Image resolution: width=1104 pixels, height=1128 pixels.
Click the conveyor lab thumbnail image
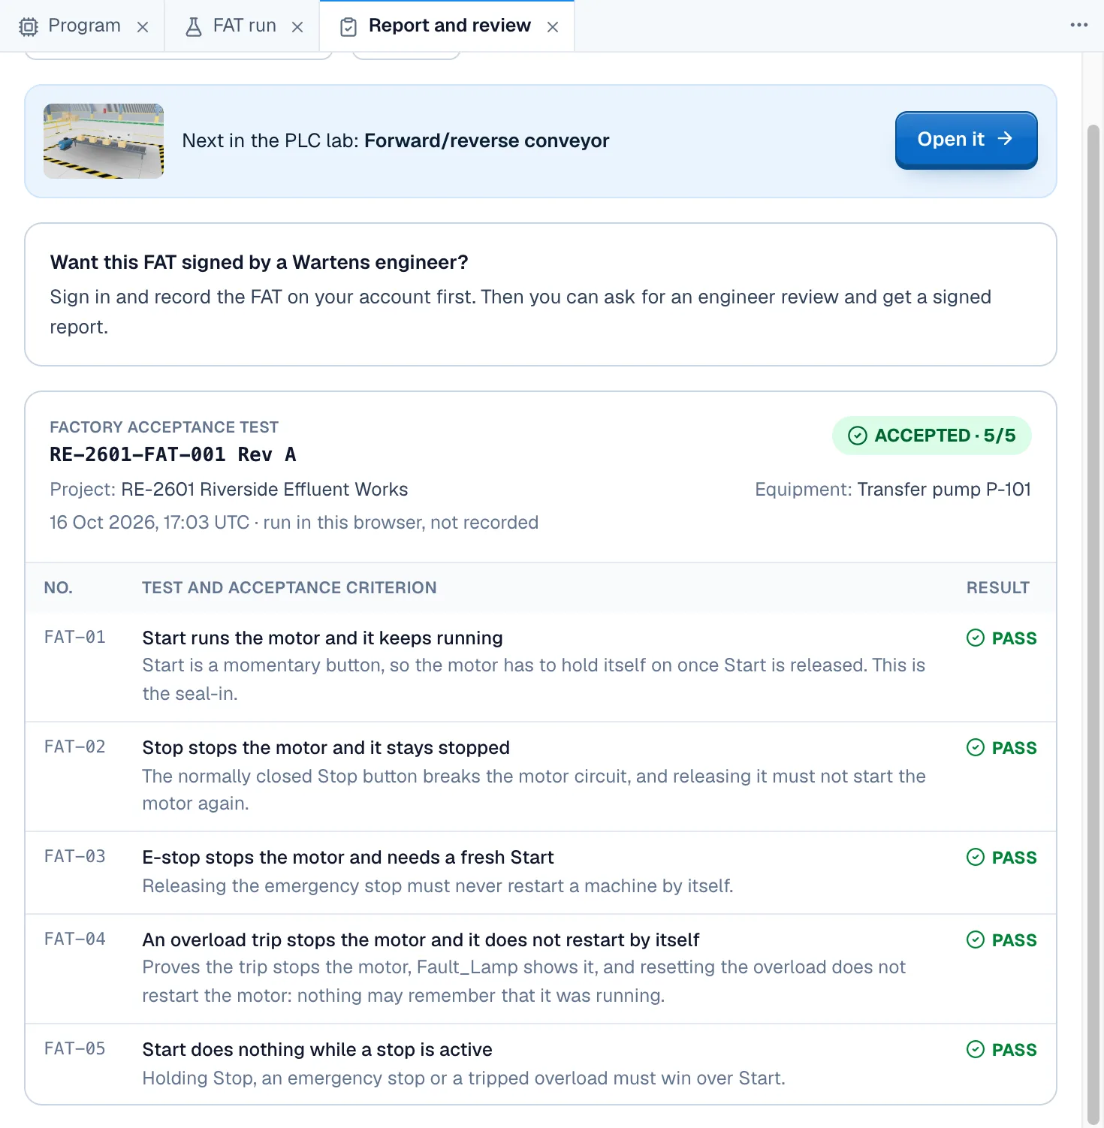pyautogui.click(x=104, y=141)
